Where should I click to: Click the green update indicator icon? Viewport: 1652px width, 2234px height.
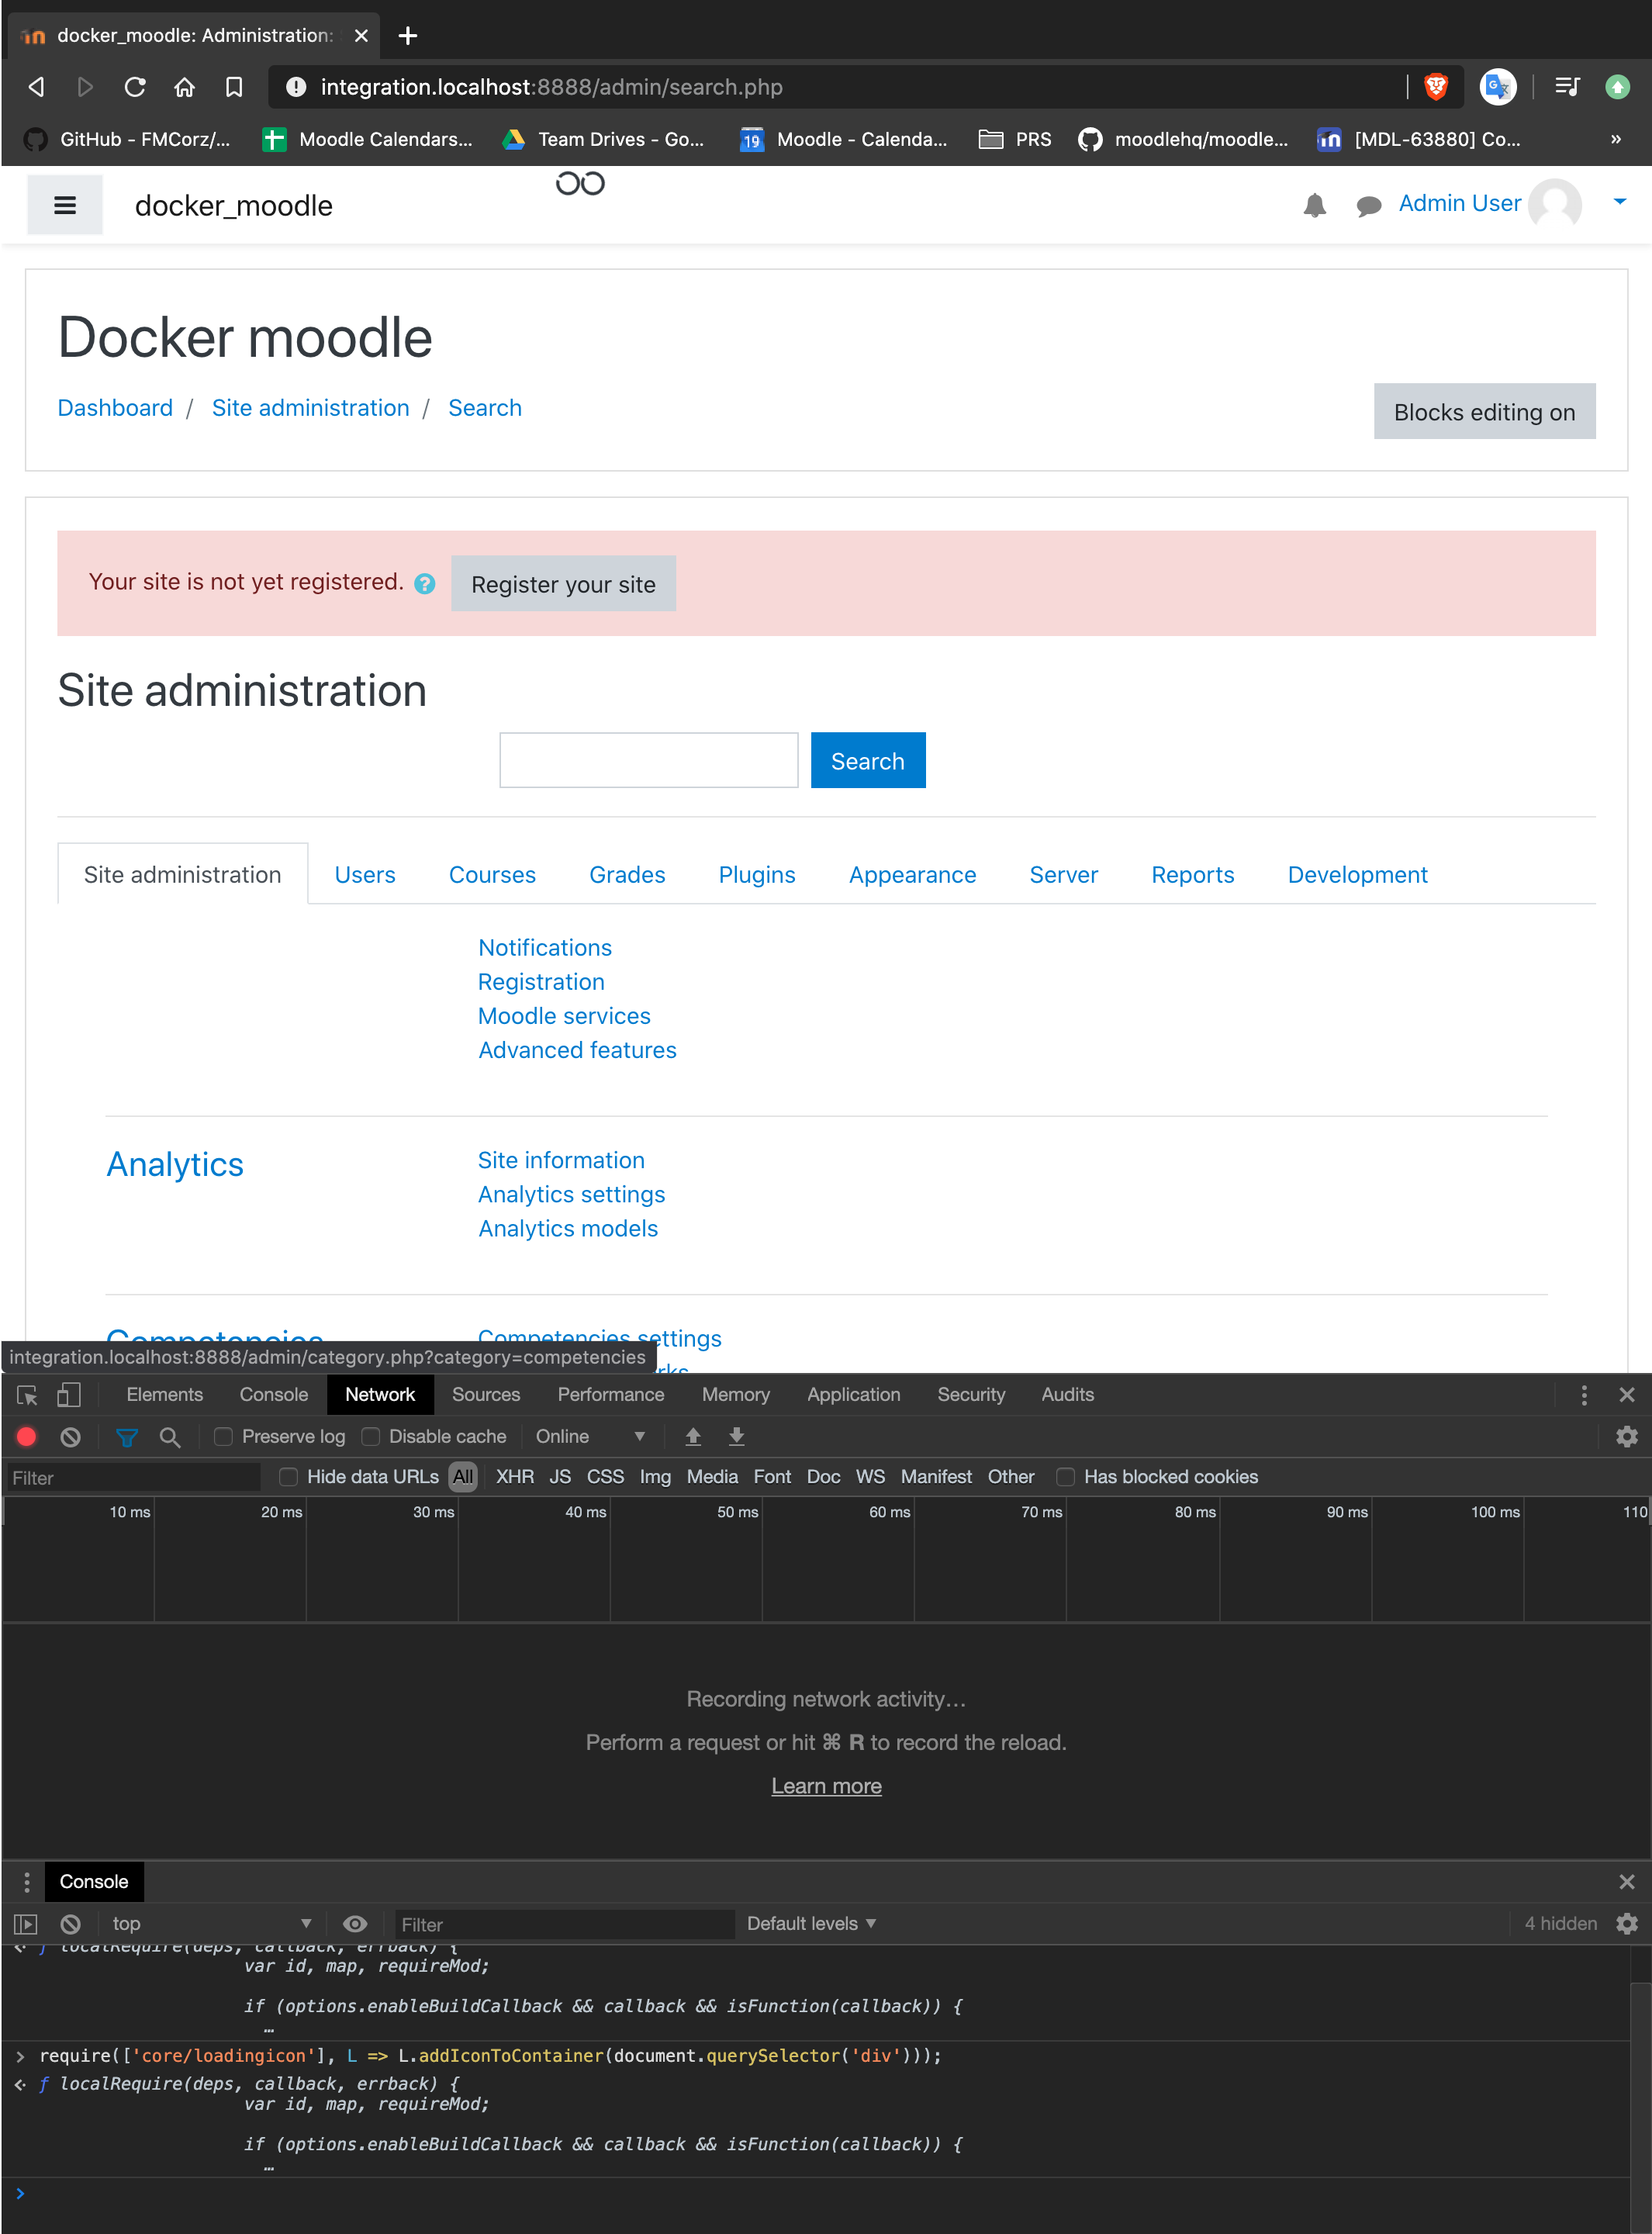(1617, 87)
